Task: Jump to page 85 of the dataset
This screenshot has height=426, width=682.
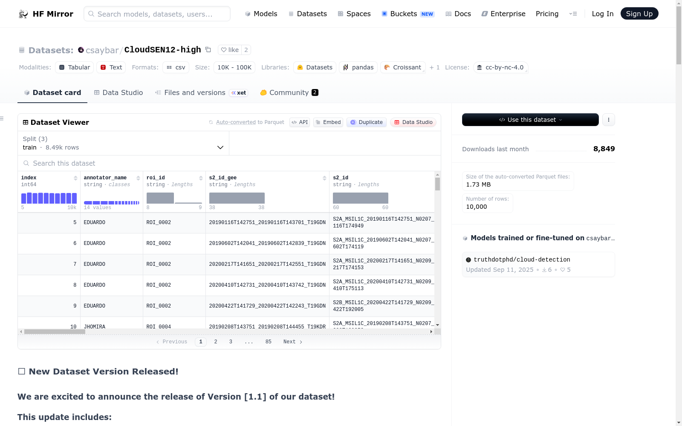Action: point(269,342)
